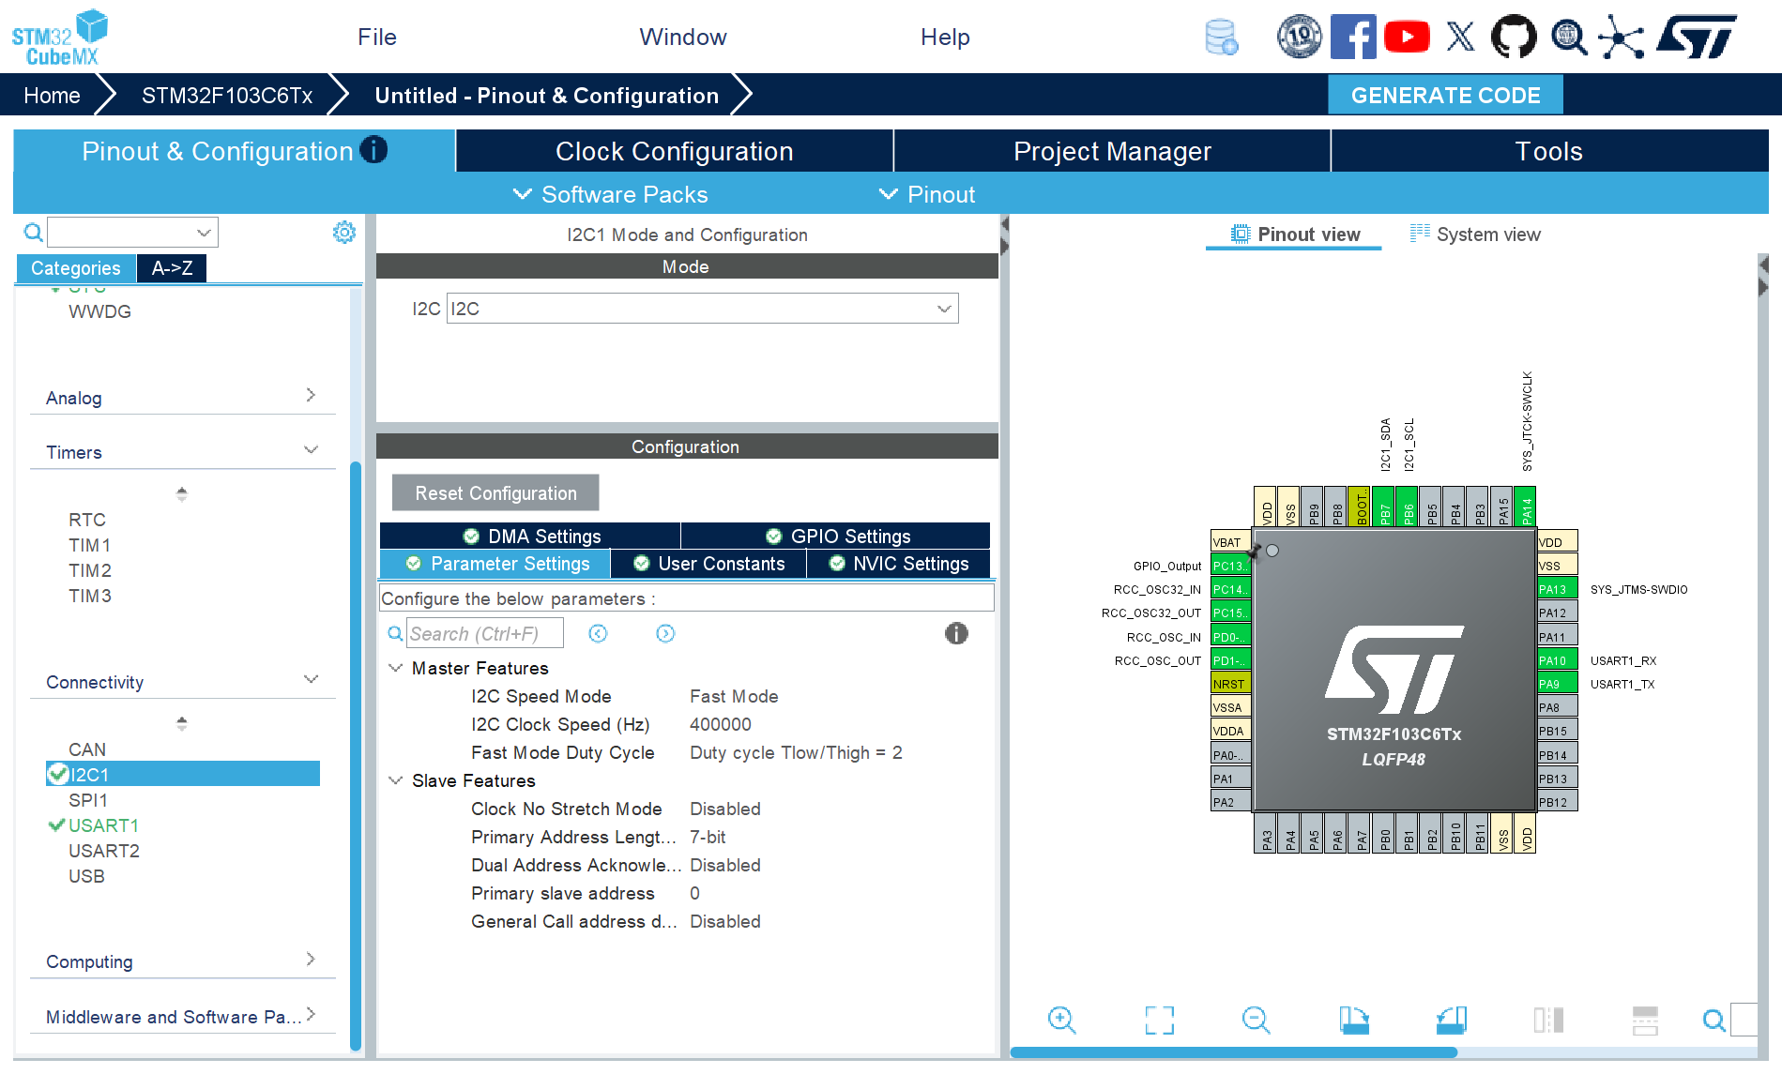Click the peripheral search magnifier icon
1782x1074 pixels.
33,233
